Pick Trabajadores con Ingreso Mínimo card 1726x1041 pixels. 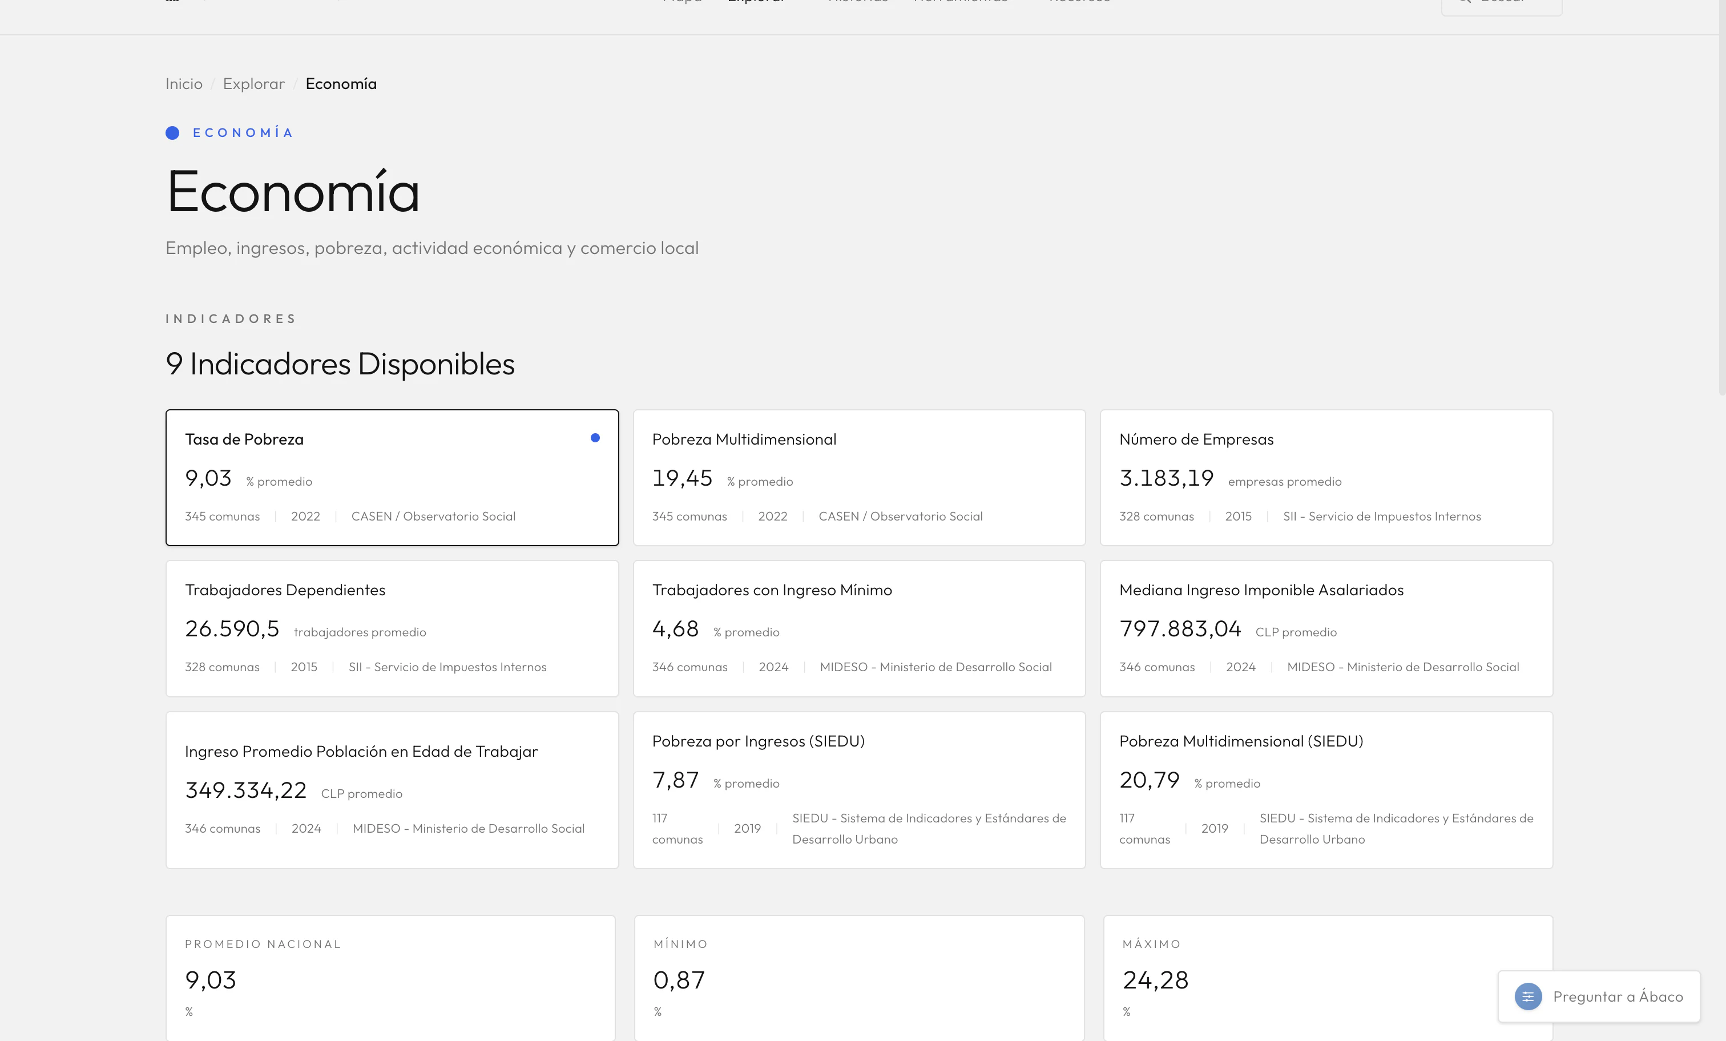[x=859, y=628]
